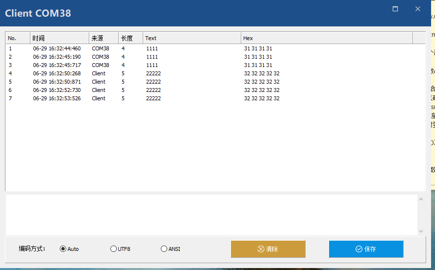Sort by the 长度 column header
The height and width of the screenshot is (270, 435).
click(130, 38)
